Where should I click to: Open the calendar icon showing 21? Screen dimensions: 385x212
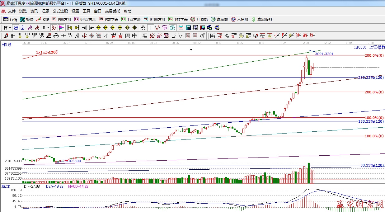pos(181,28)
